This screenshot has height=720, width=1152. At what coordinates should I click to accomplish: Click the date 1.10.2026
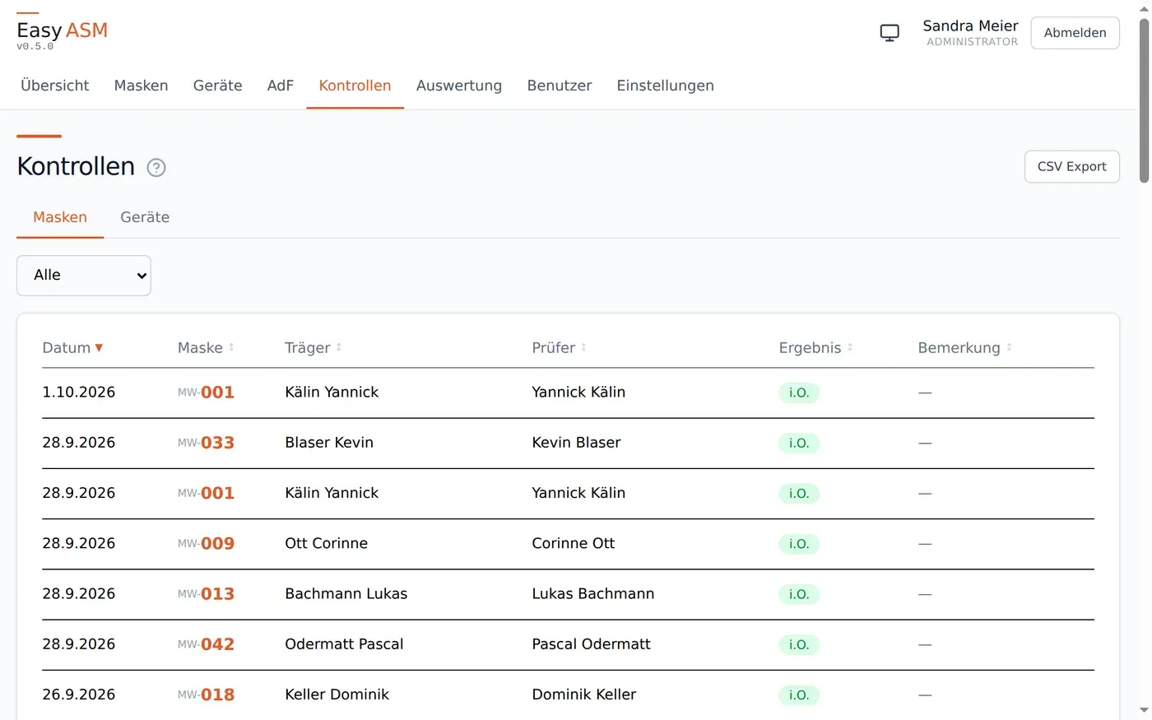click(x=79, y=393)
